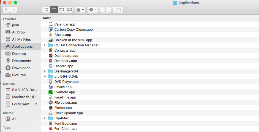Select Macintosh HD in Devices
Viewport: 259px width, 132px height.
point(21,97)
